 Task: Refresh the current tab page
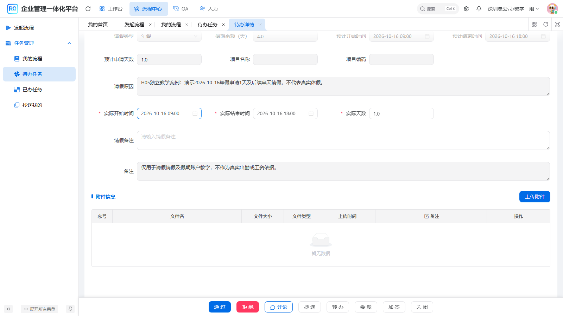coord(546,24)
